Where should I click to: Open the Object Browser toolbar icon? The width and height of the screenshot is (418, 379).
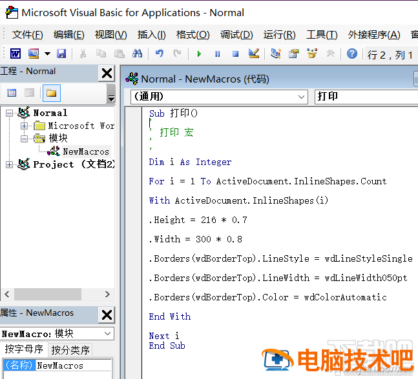pos(312,53)
